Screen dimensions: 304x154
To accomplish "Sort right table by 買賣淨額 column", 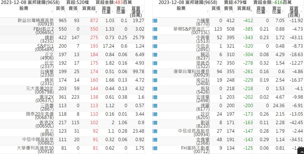I will [x=294, y=11].
